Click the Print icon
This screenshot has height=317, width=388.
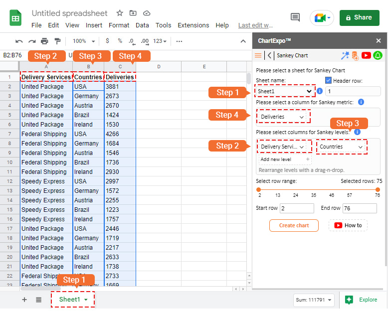[x=44, y=41]
